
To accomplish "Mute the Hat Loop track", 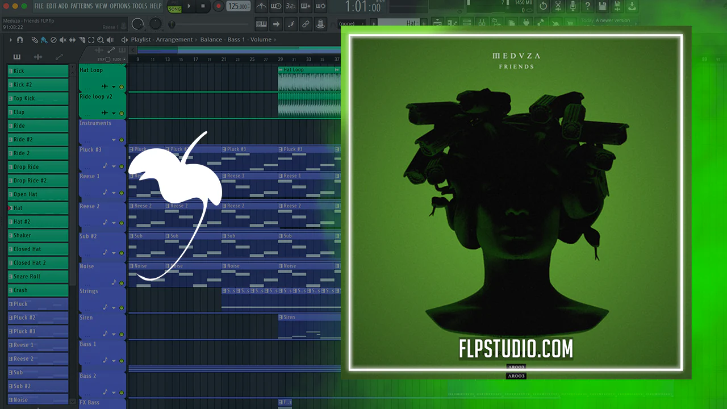I will tap(122, 87).
